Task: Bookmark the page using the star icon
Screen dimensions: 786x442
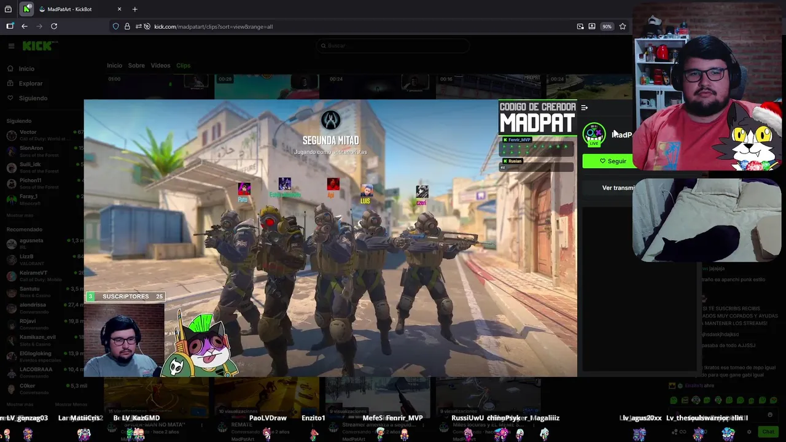Action: tap(623, 26)
